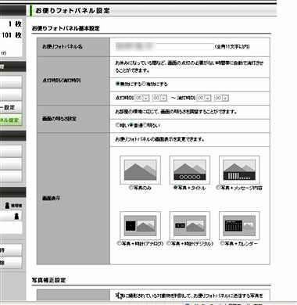The height and width of the screenshot is (305, 297).
Task: Select the photo plus analog clock thumbnail
Action: tap(140, 225)
